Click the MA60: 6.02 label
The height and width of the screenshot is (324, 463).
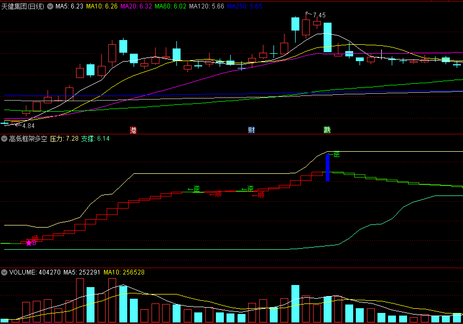point(171,6)
